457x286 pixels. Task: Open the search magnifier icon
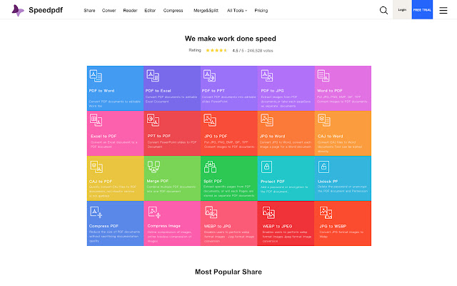coord(384,11)
